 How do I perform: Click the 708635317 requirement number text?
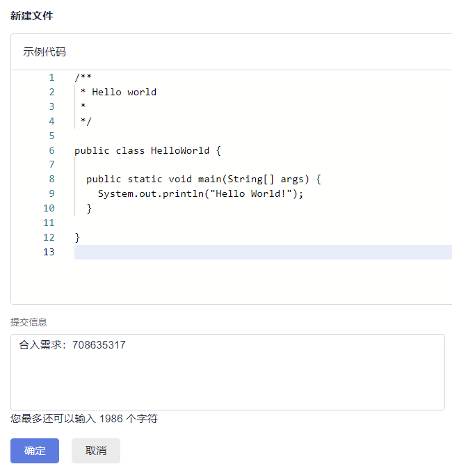coord(99,345)
